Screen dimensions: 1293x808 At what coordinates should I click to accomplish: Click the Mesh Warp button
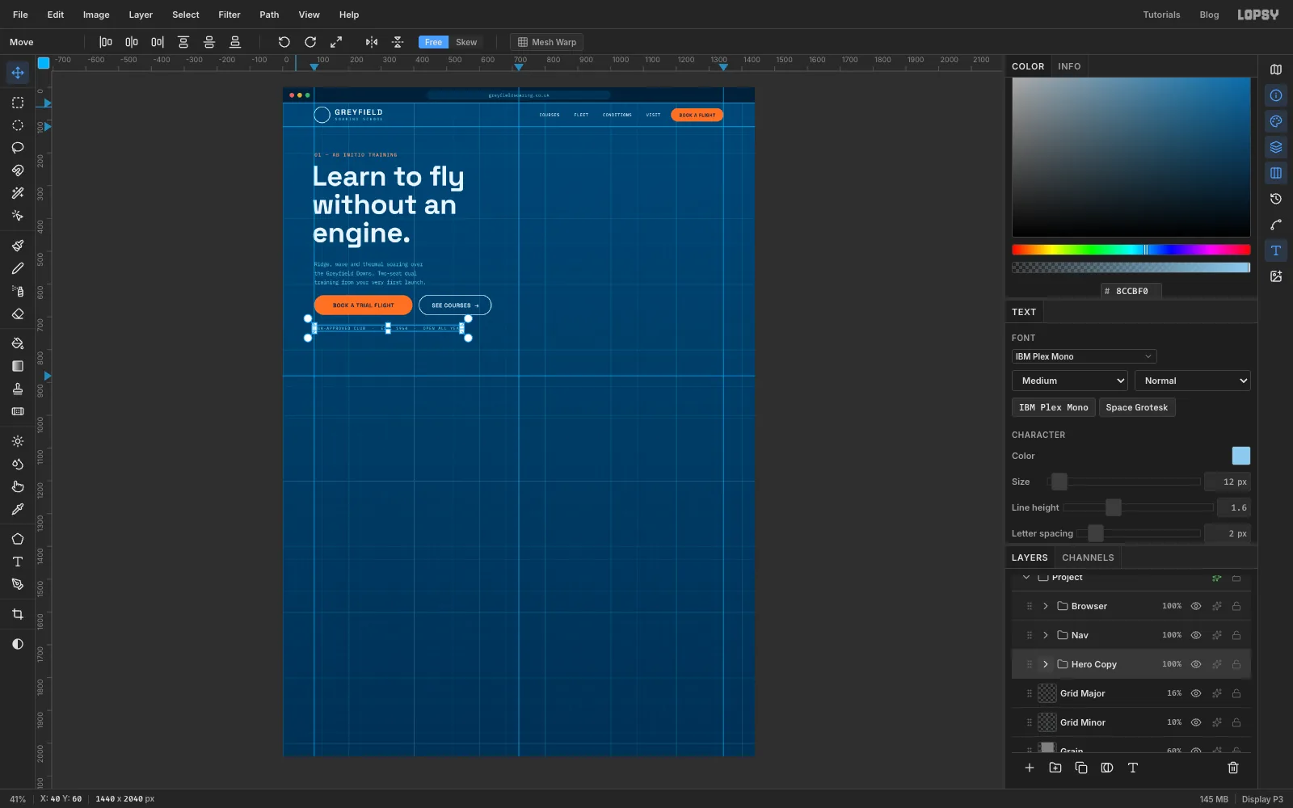(547, 42)
